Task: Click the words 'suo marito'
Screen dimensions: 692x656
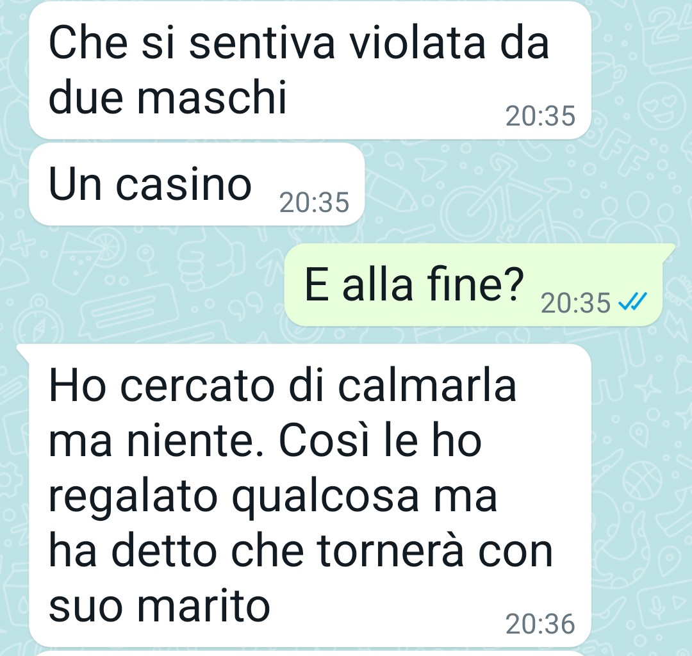Action: point(160,606)
